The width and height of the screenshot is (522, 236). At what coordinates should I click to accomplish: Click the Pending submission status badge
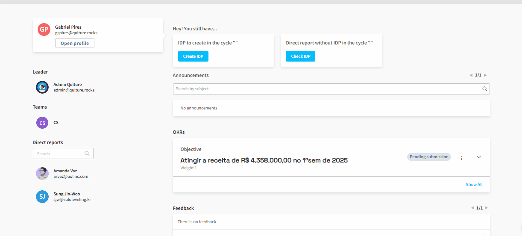[x=429, y=157]
